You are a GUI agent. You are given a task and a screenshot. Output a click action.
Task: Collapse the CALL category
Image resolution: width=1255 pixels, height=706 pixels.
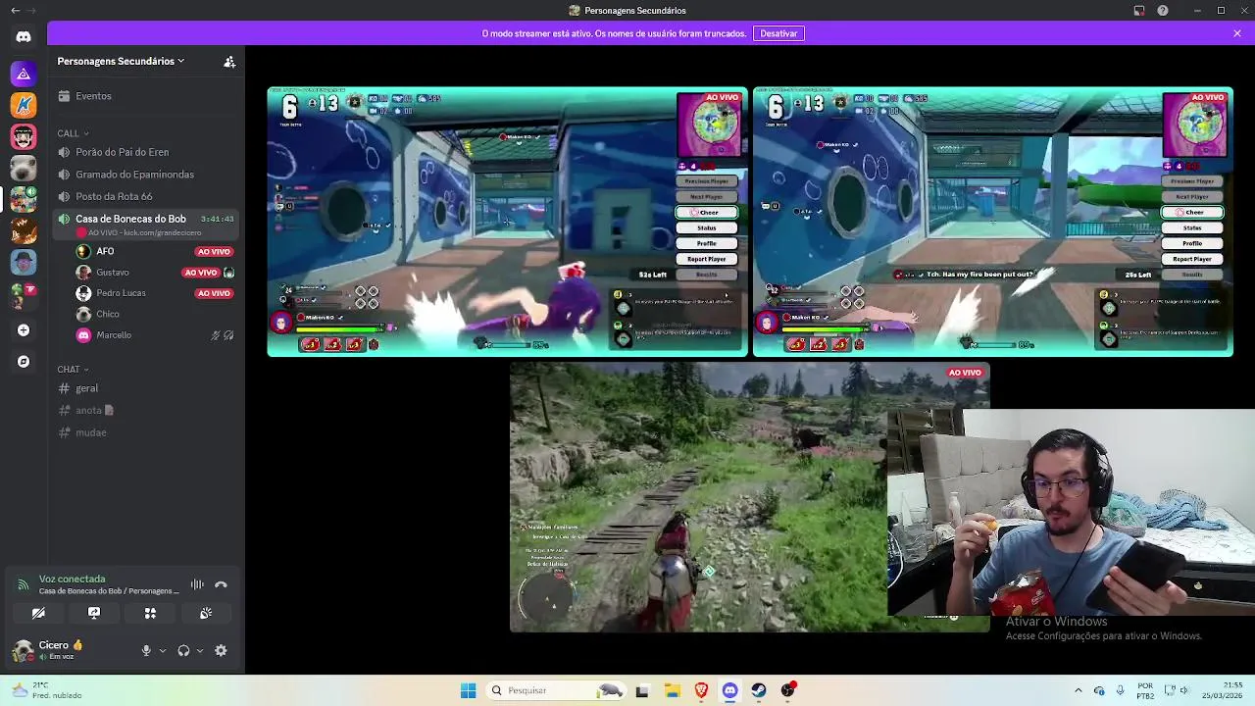(73, 133)
